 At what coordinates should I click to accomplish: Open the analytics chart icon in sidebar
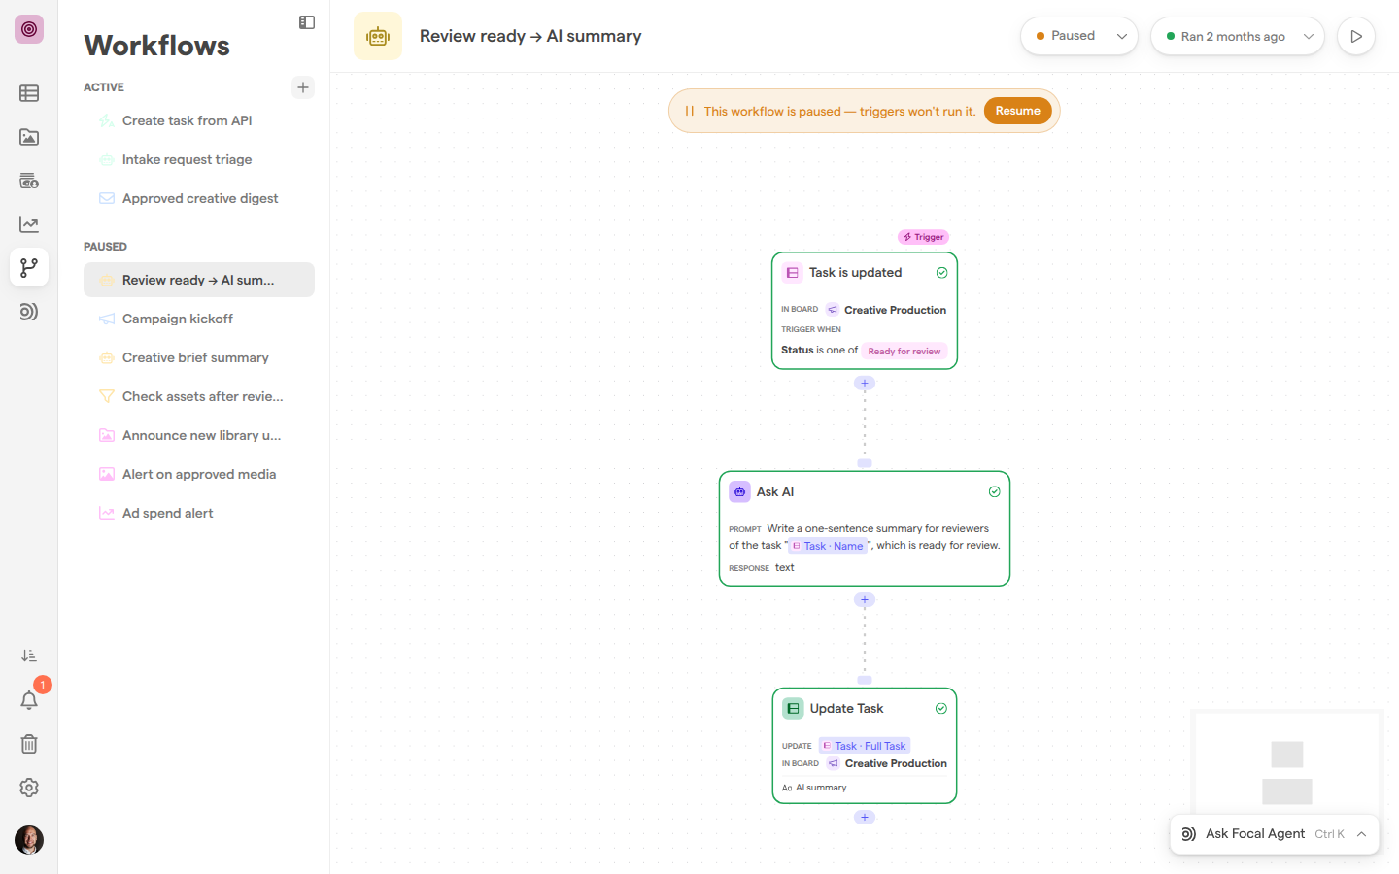(x=29, y=224)
